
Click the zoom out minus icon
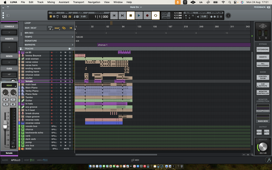pyautogui.click(x=244, y=155)
